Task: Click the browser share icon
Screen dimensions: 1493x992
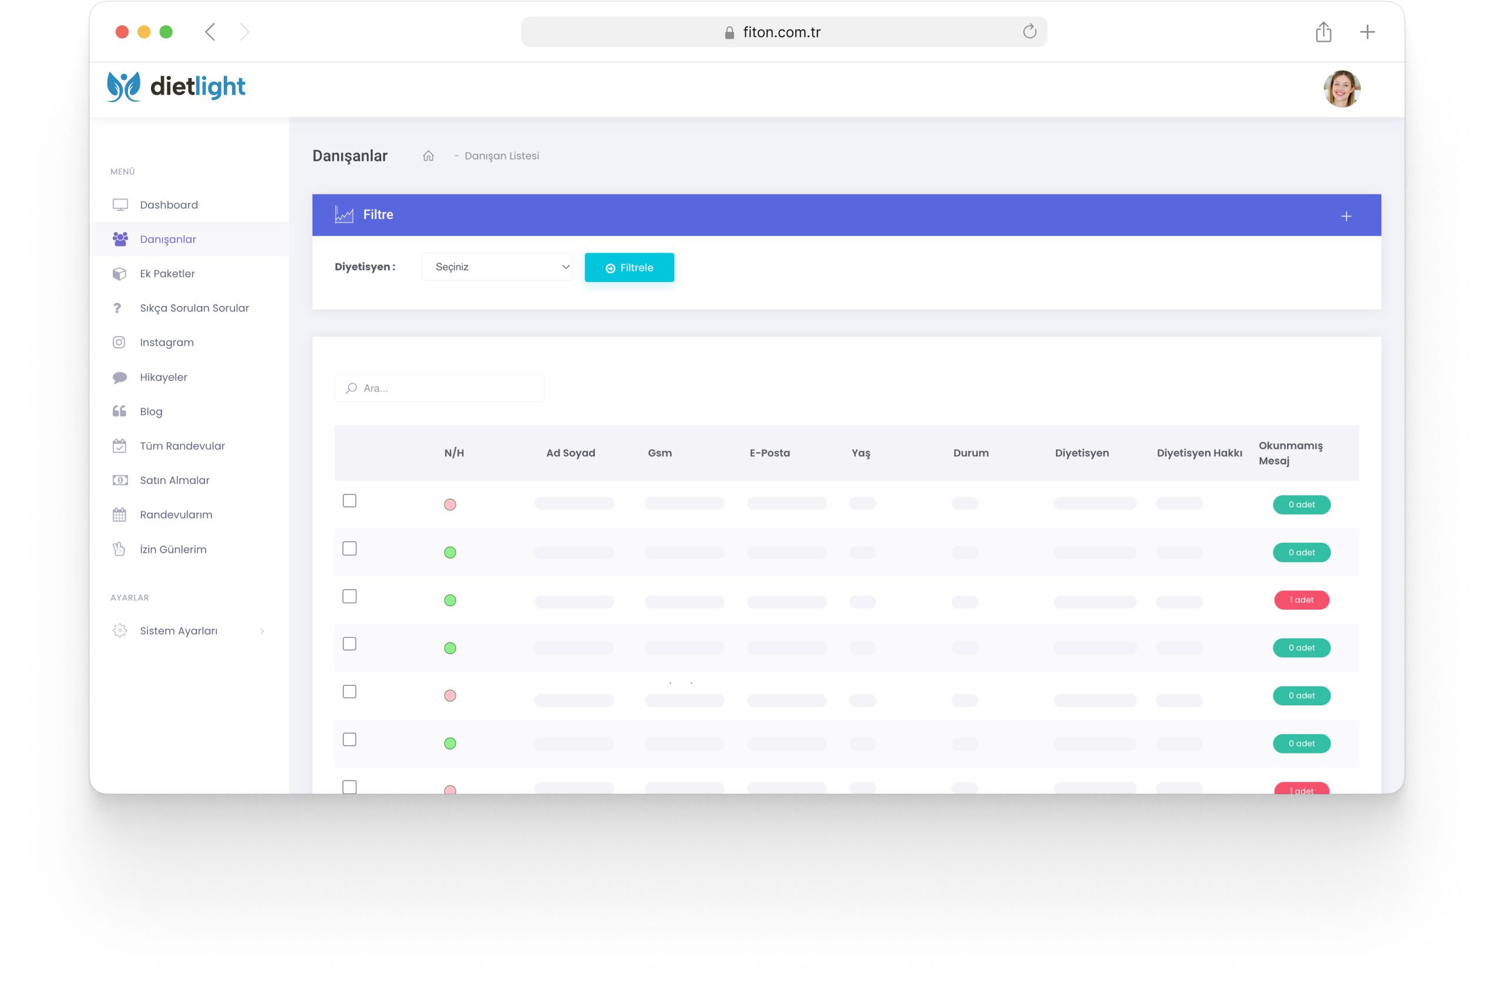Action: pyautogui.click(x=1323, y=32)
